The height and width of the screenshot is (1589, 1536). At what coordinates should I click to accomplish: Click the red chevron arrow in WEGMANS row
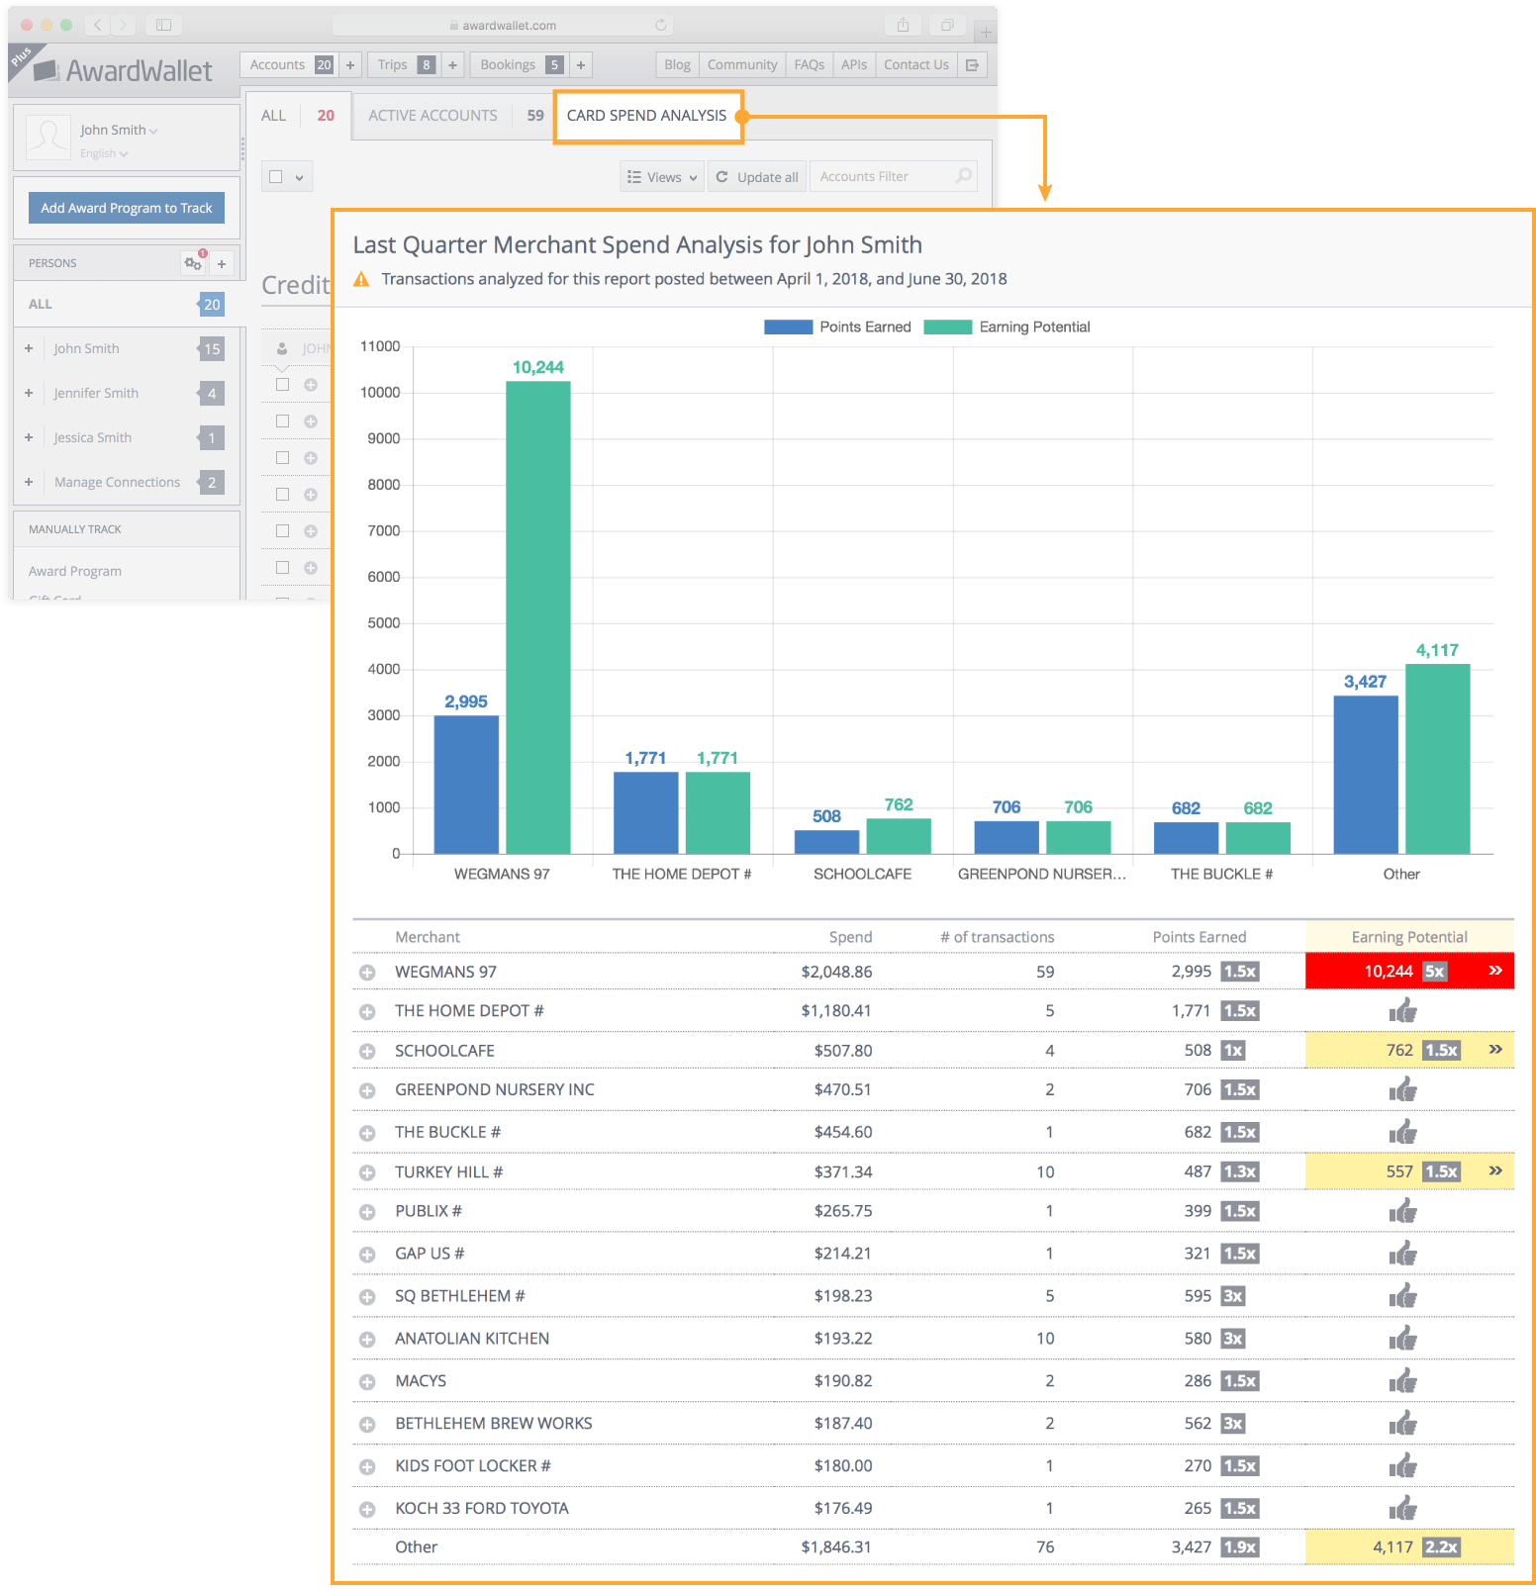1495,971
